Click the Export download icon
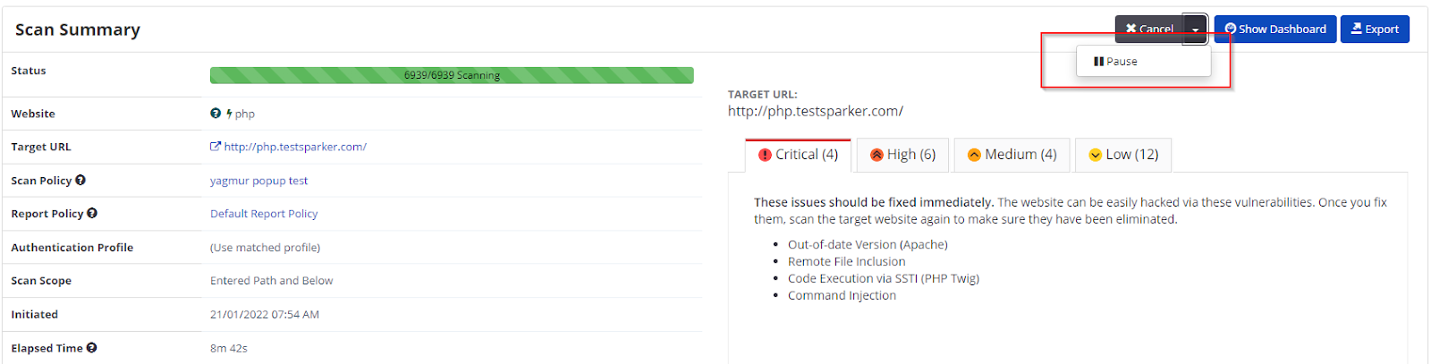Viewport: 1431px width, 364px height. tap(1357, 30)
